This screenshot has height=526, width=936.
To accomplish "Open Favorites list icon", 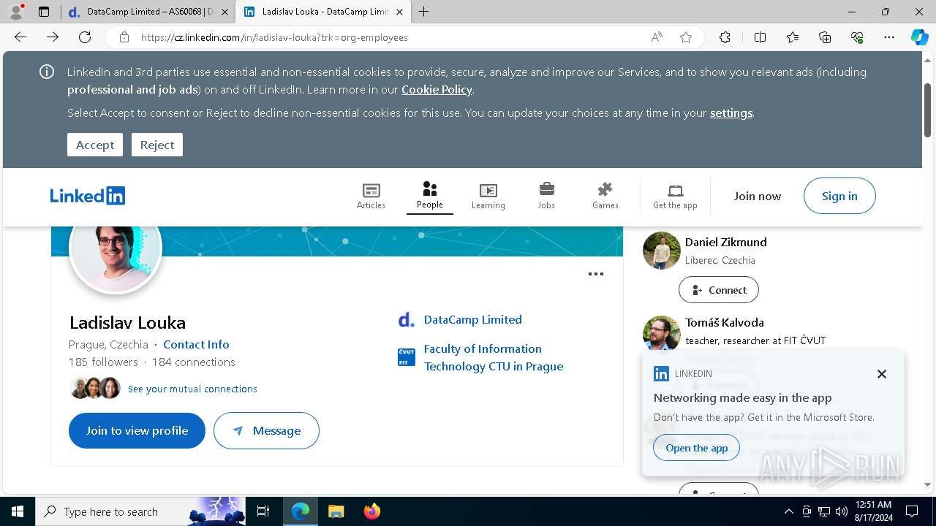I will [793, 37].
